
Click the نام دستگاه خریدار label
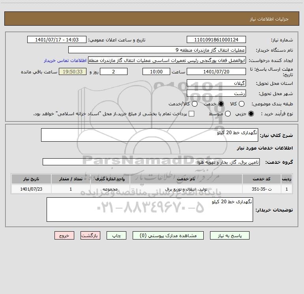click(x=274, y=50)
